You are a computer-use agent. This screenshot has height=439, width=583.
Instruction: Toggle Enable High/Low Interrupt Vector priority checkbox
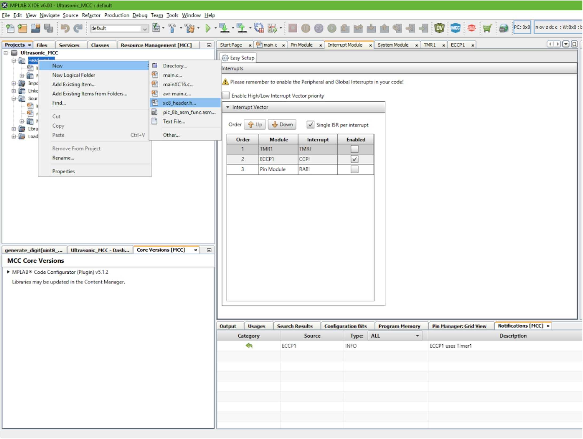click(226, 95)
